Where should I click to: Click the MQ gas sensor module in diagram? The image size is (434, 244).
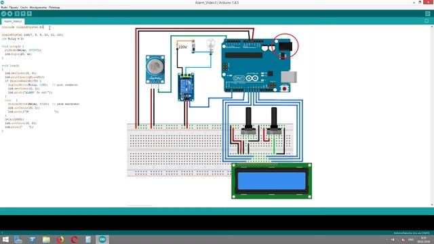[155, 69]
